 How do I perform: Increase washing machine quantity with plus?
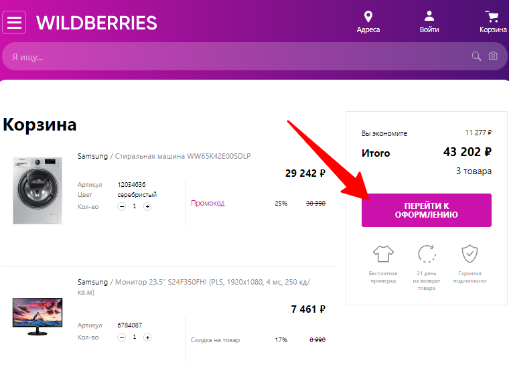coord(147,206)
